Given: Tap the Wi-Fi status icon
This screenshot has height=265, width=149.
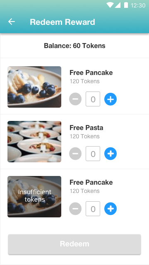Looking at the screenshot, I should (x=110, y=5).
